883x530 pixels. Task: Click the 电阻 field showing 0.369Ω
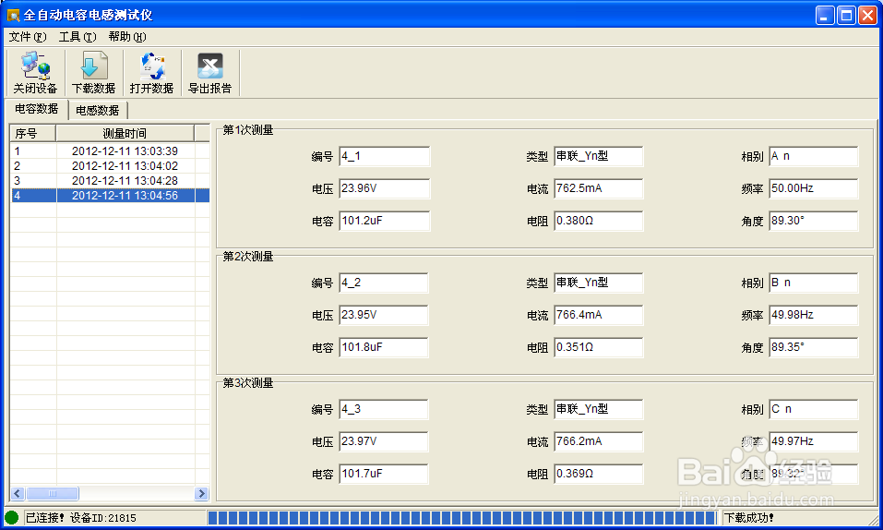pyautogui.click(x=598, y=475)
